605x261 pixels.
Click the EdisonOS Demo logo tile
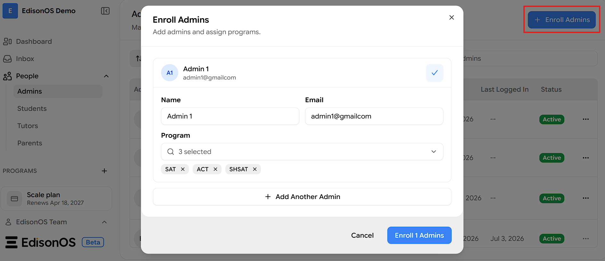pyautogui.click(x=10, y=11)
